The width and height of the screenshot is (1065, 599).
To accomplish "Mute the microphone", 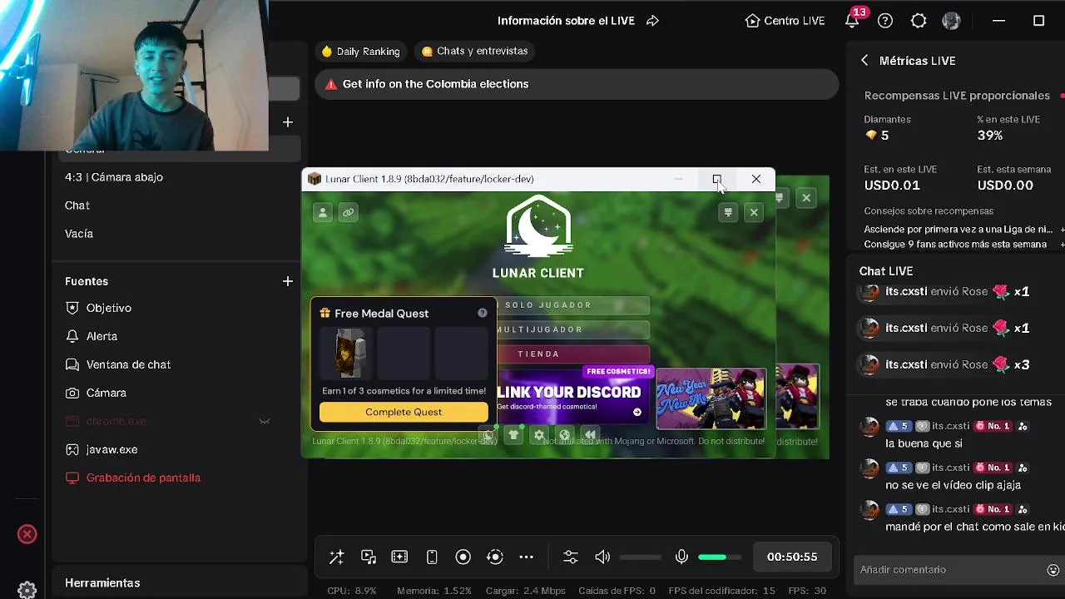I will pos(681,557).
